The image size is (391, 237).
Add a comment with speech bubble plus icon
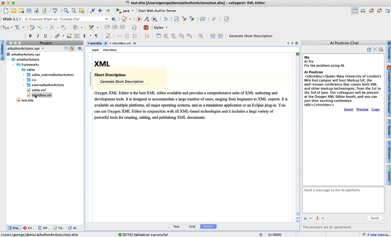107,27
